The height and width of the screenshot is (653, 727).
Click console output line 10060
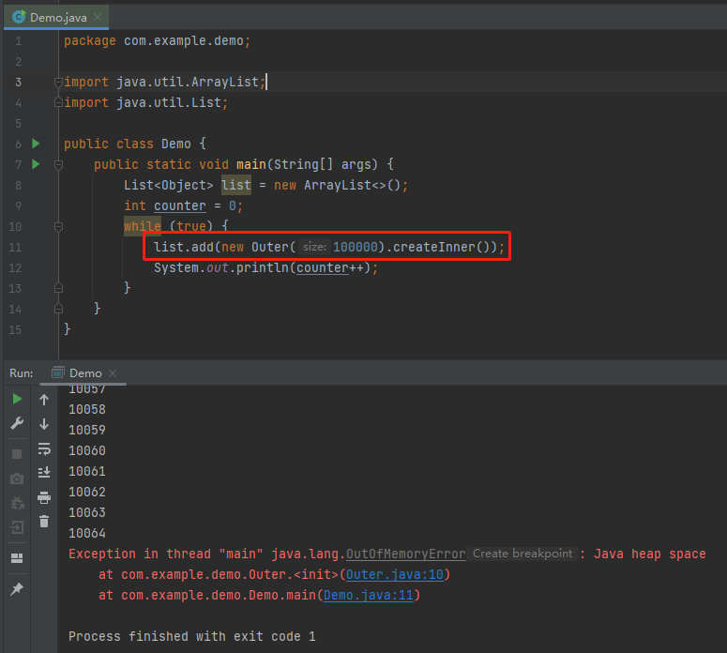click(87, 450)
